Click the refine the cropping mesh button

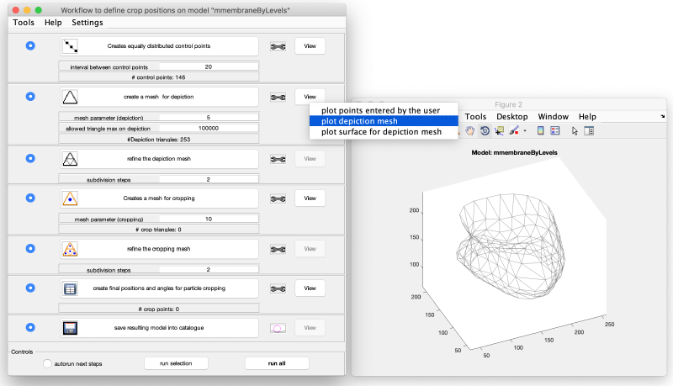point(159,249)
